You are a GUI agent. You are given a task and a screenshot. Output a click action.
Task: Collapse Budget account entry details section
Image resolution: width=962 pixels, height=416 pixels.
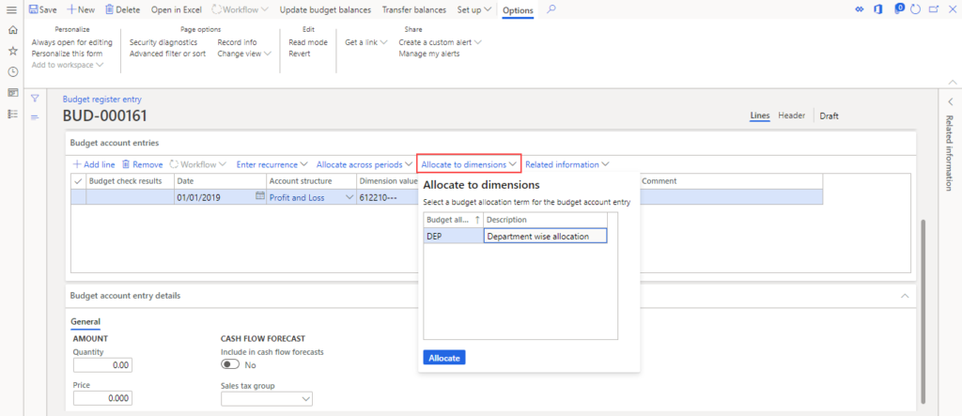point(905,295)
